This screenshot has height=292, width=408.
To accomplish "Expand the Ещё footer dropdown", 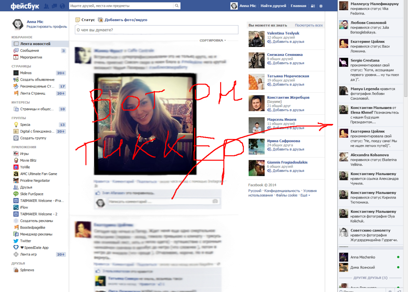I will 305,195.
